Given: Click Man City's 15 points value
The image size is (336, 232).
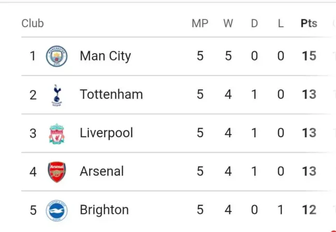Looking at the screenshot, I should click(309, 56).
